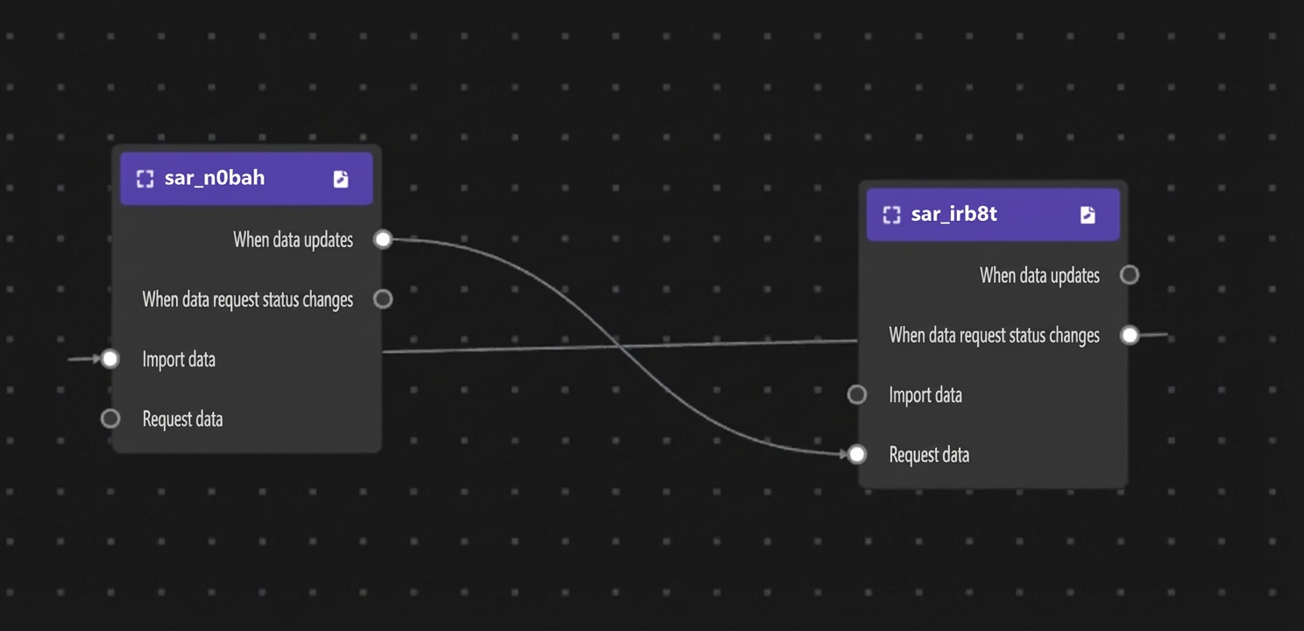Click sar_n0bah 'Import data' input port
This screenshot has height=631, width=1304.
click(x=110, y=358)
